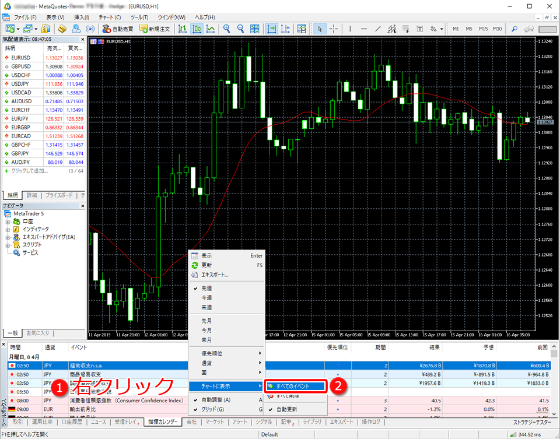The image size is (560, 439).
Task: Expand the インディケータ tree node
Action: click(x=8, y=229)
